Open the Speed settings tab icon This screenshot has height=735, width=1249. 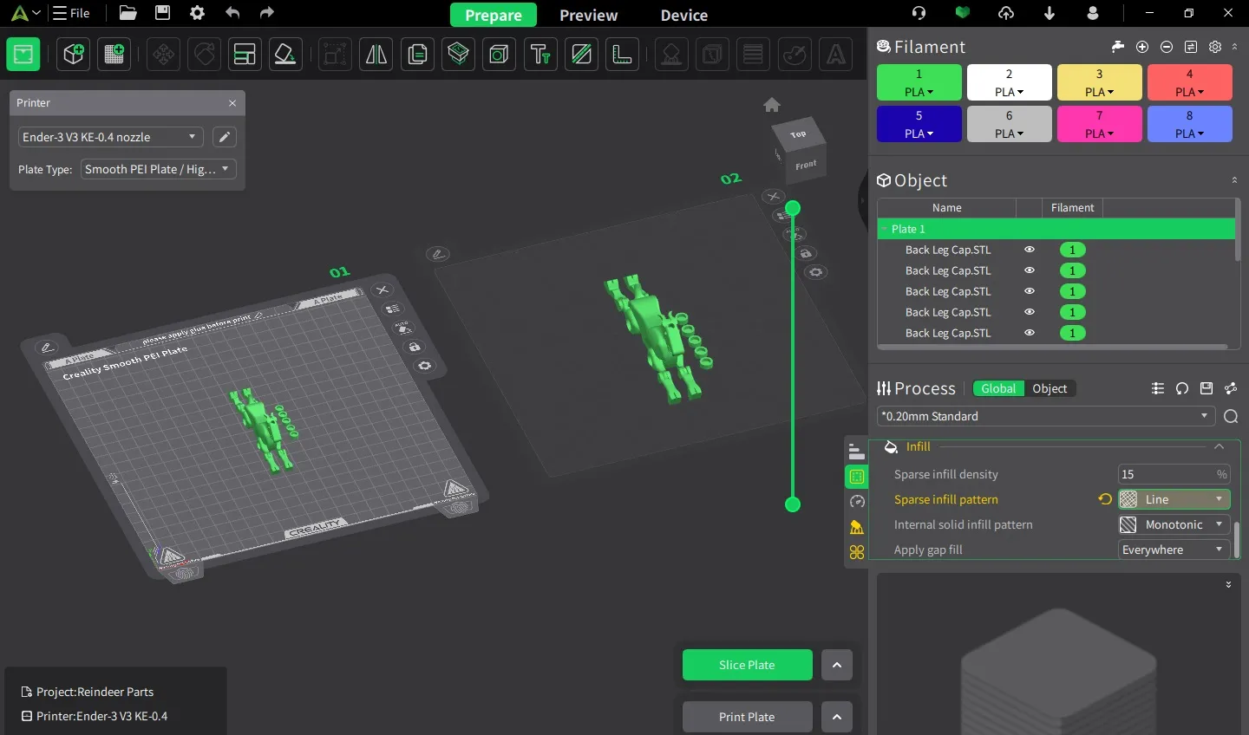coord(857,502)
